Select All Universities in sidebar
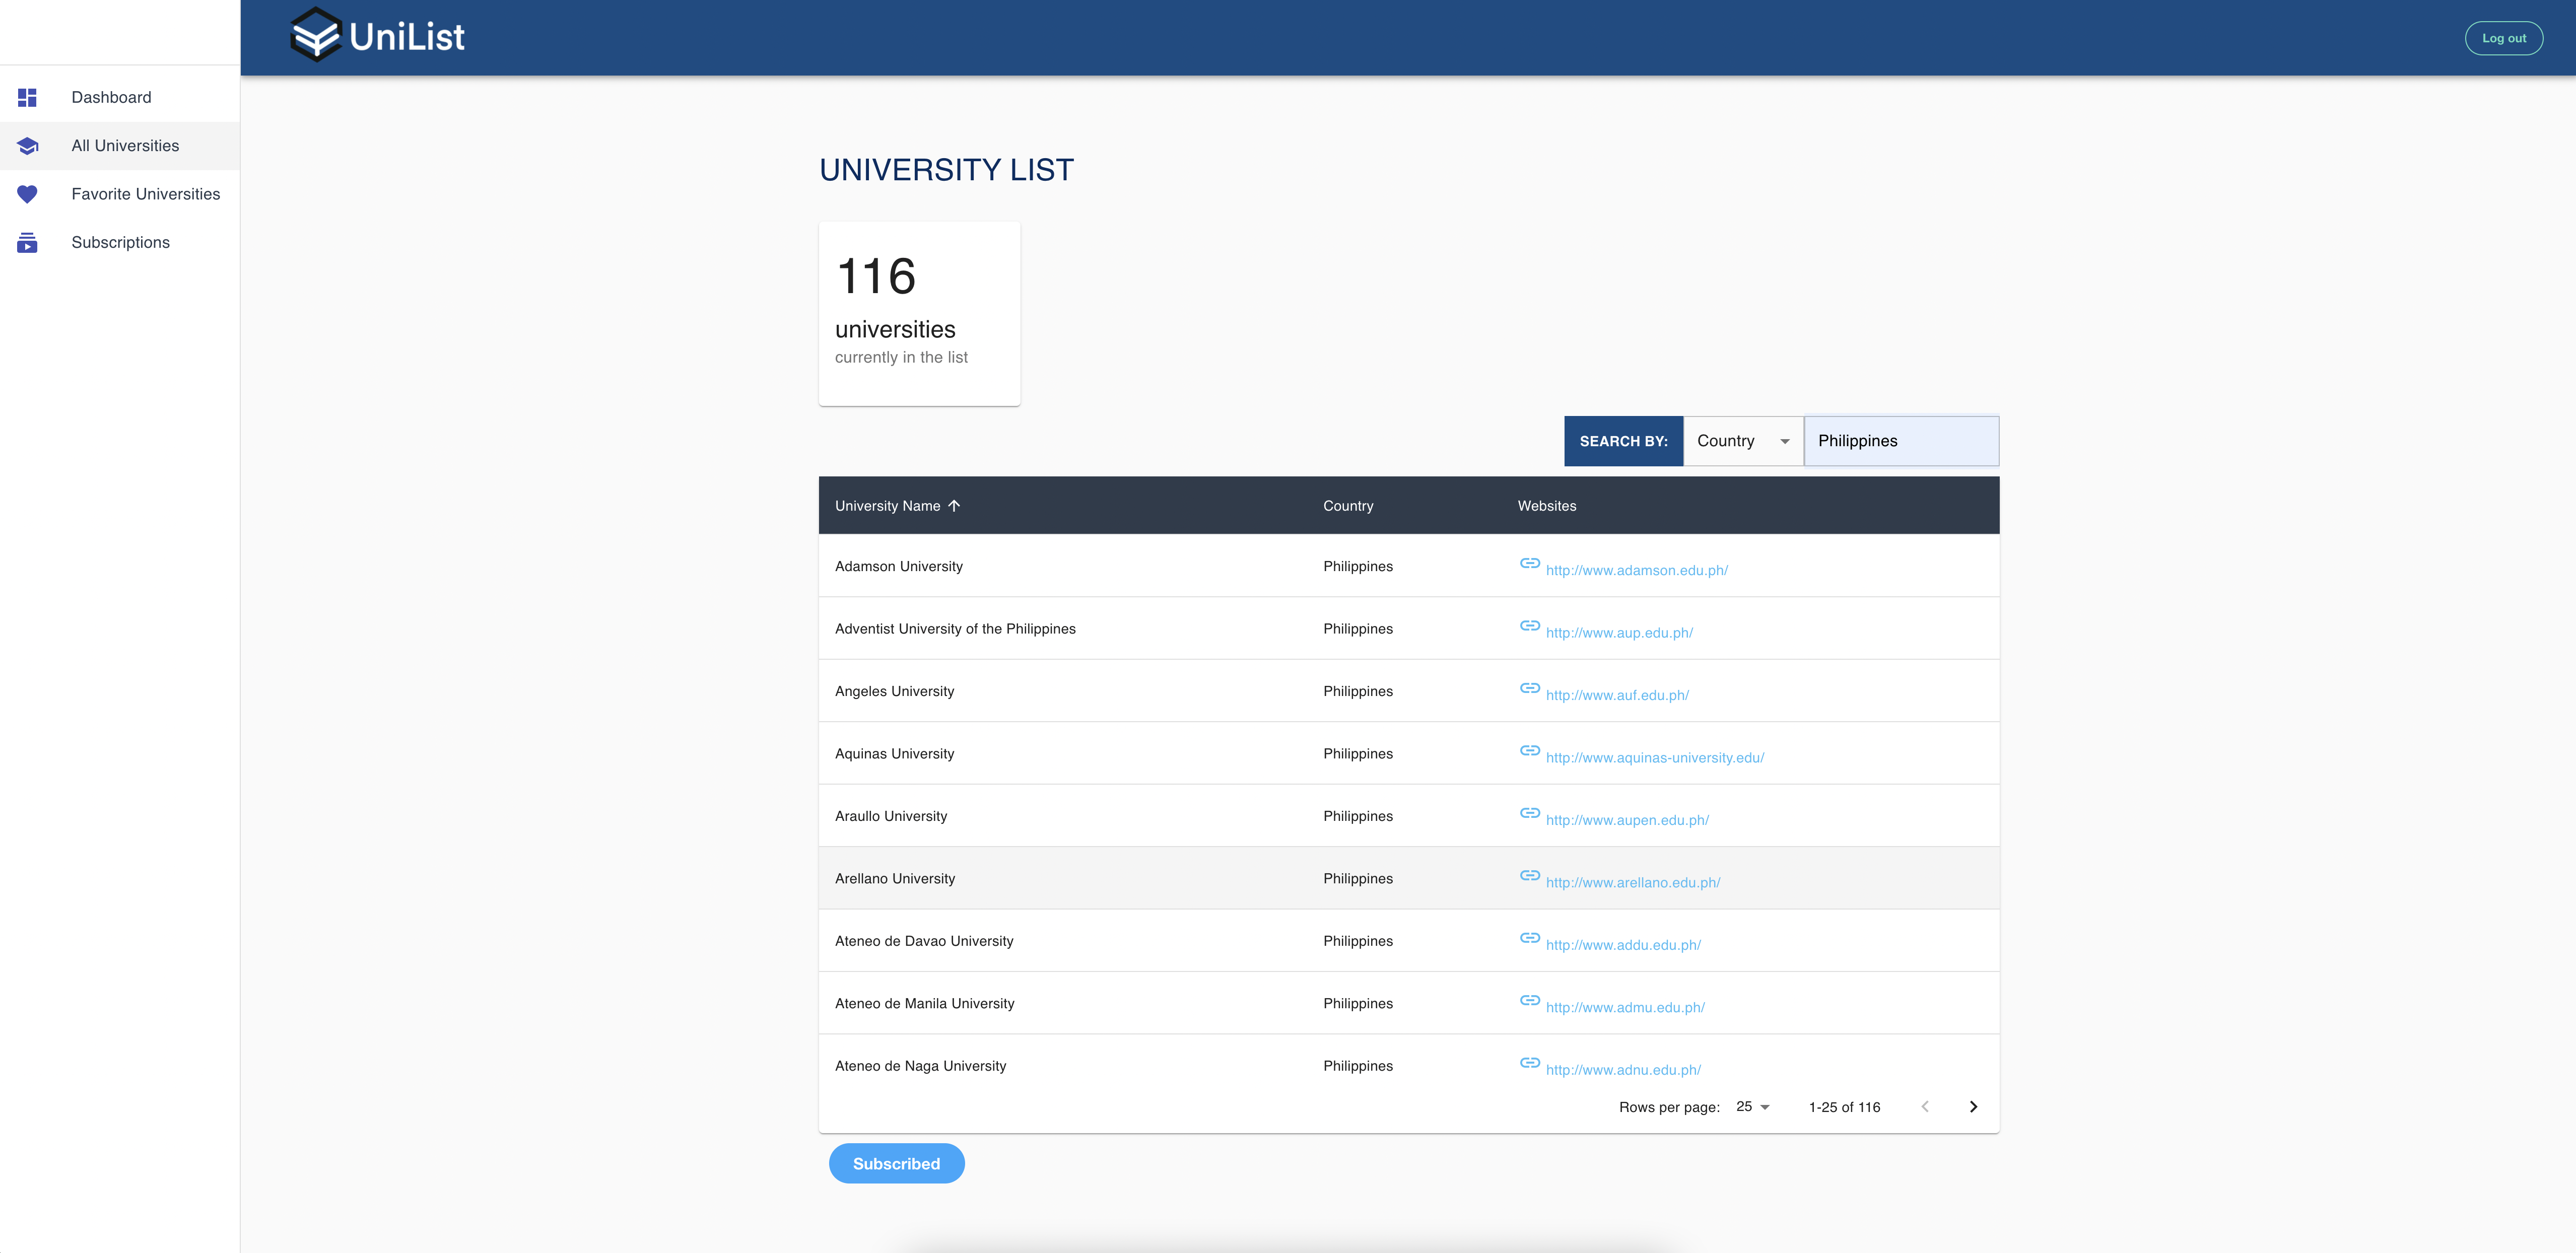Viewport: 2576px width, 1253px height. [120, 146]
